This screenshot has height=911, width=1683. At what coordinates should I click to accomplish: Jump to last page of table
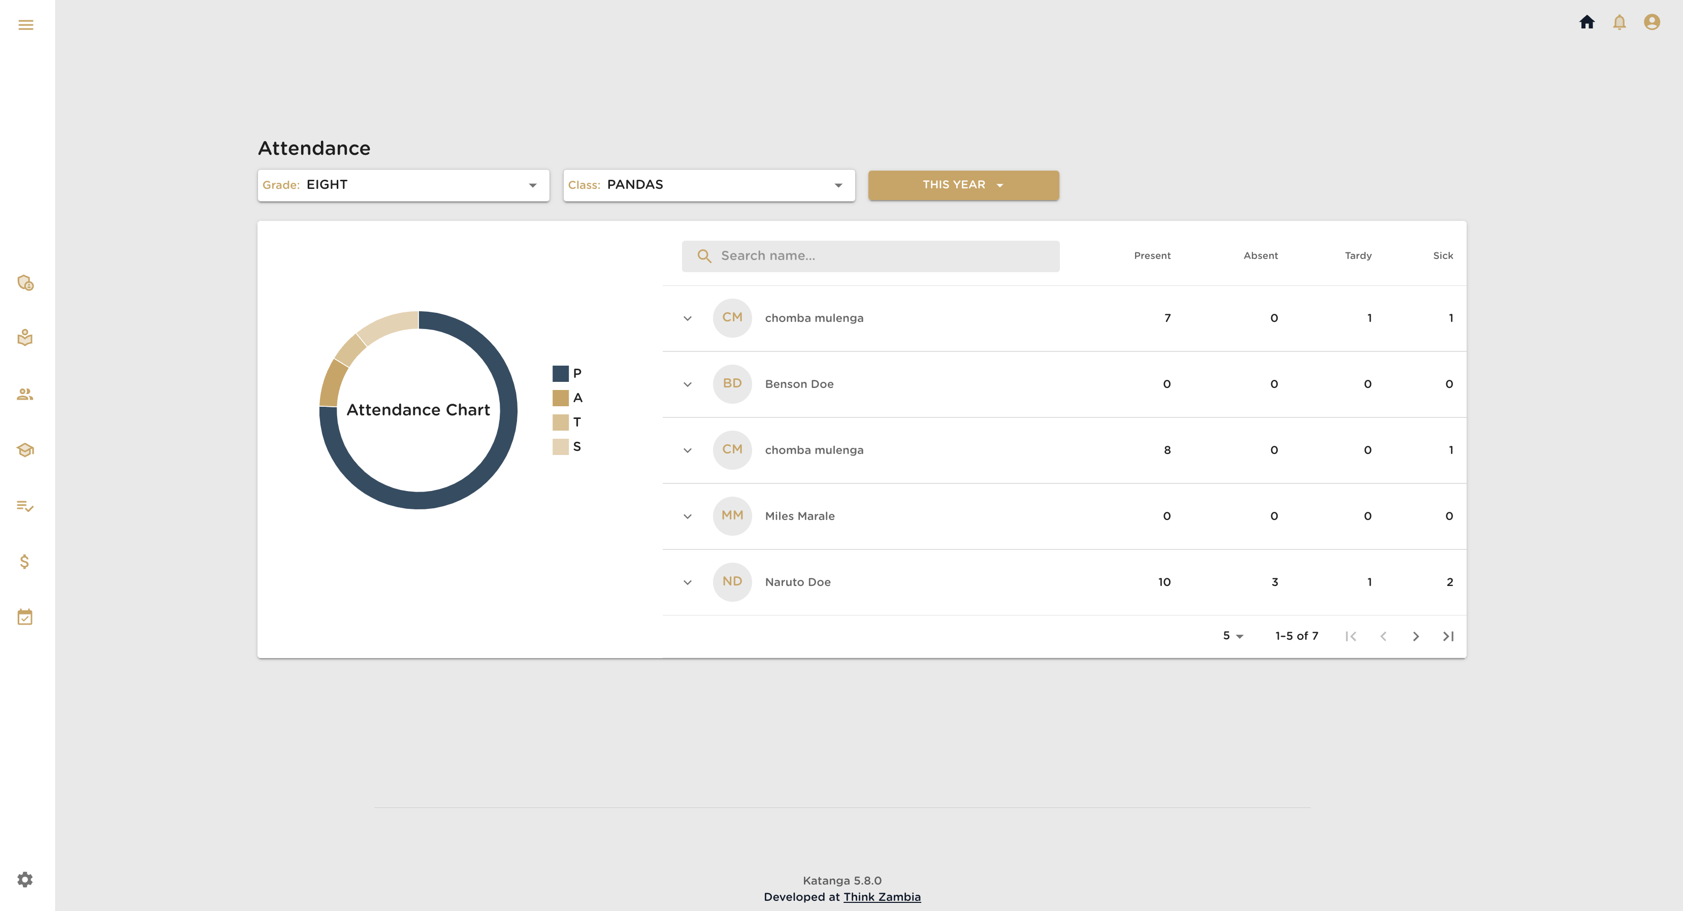pos(1448,636)
